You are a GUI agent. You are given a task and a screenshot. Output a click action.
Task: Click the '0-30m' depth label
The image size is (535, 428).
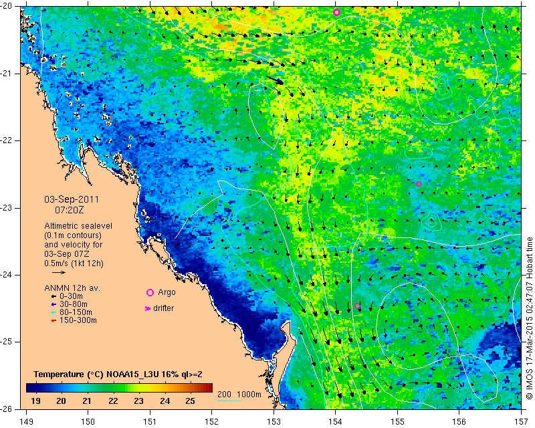[71, 296]
